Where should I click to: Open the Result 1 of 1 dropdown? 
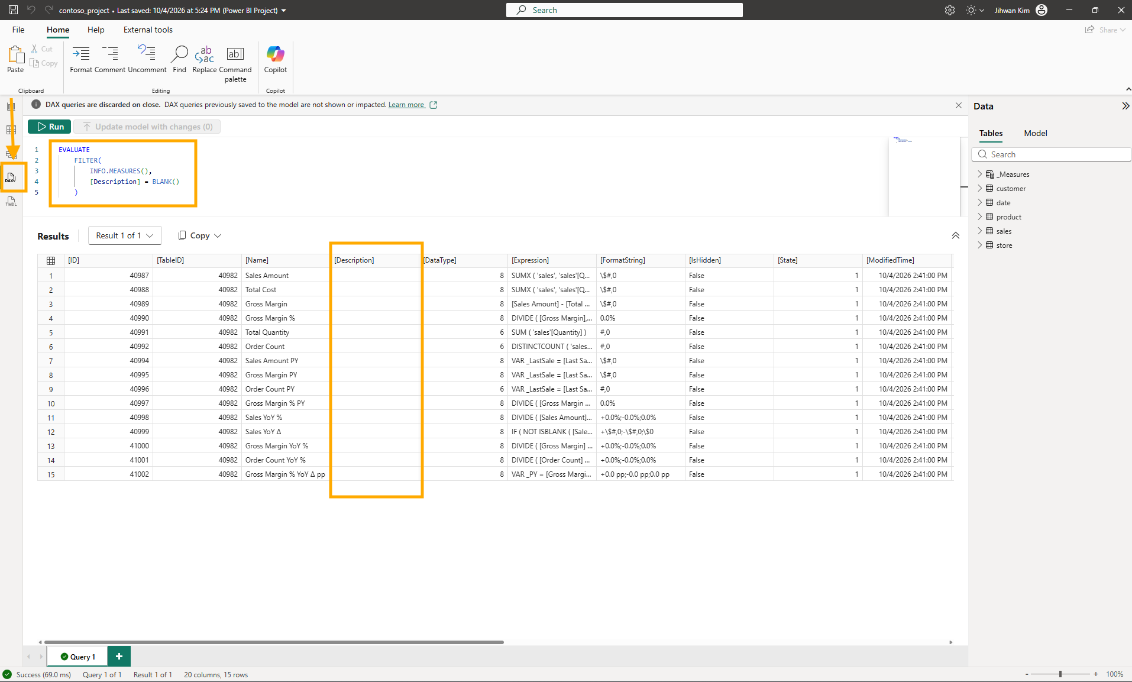click(125, 235)
